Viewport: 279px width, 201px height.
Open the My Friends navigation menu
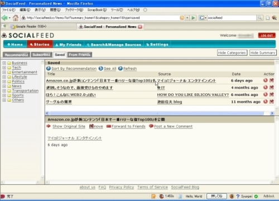69,45
